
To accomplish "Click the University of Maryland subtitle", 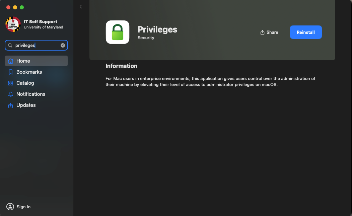I will (43, 27).
